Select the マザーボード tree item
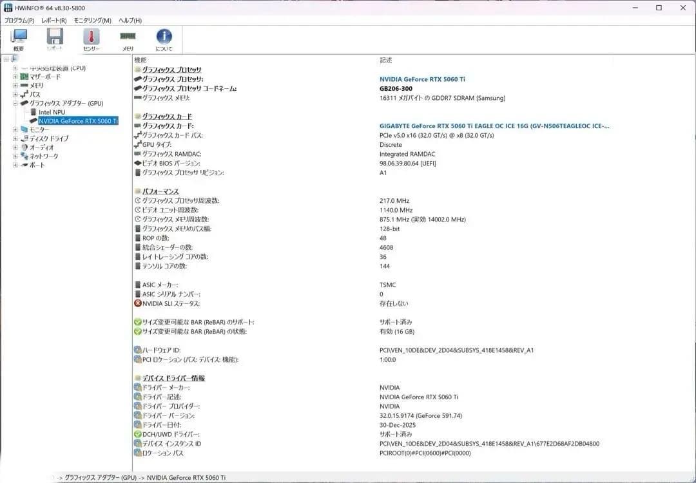Image resolution: width=696 pixels, height=483 pixels. pos(45,77)
